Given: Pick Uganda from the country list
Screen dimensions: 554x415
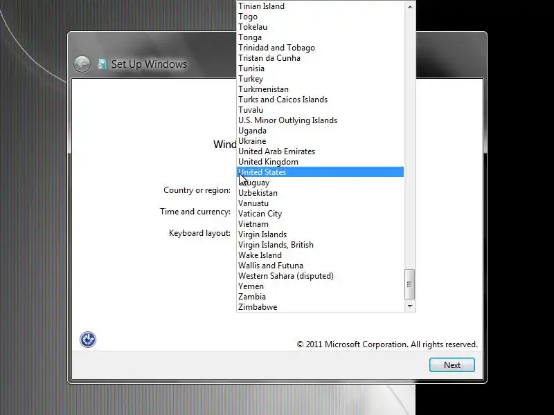Looking at the screenshot, I should (320, 131).
